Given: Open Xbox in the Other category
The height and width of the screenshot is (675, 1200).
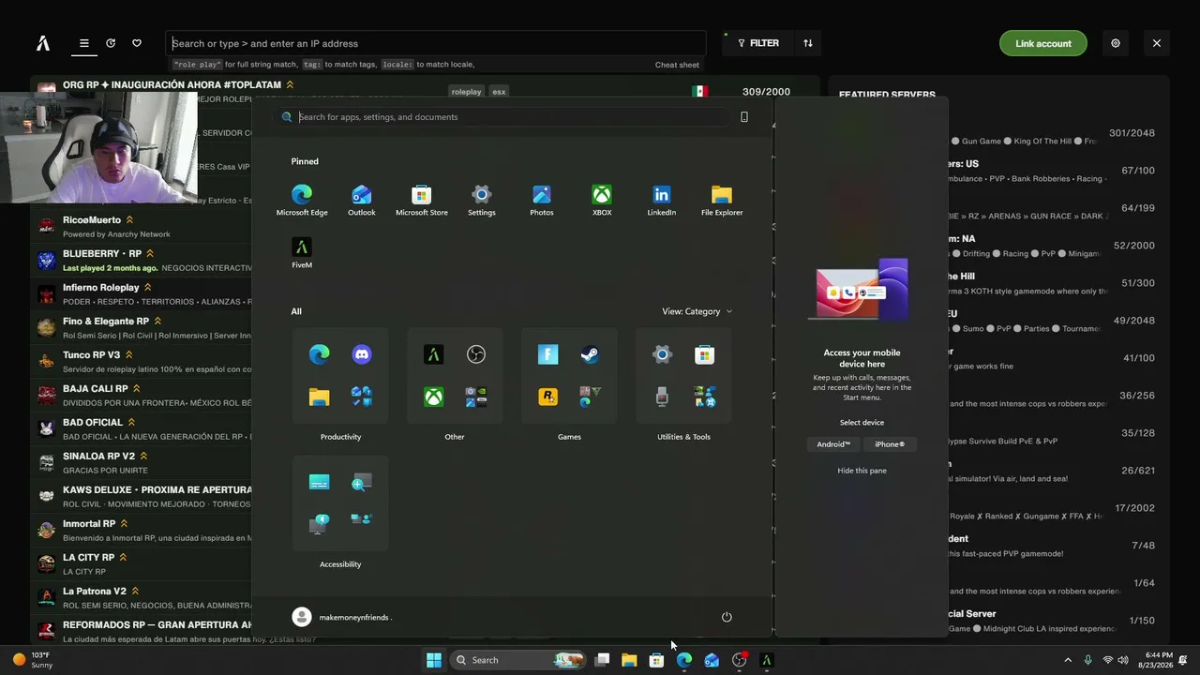Looking at the screenshot, I should click(x=433, y=397).
